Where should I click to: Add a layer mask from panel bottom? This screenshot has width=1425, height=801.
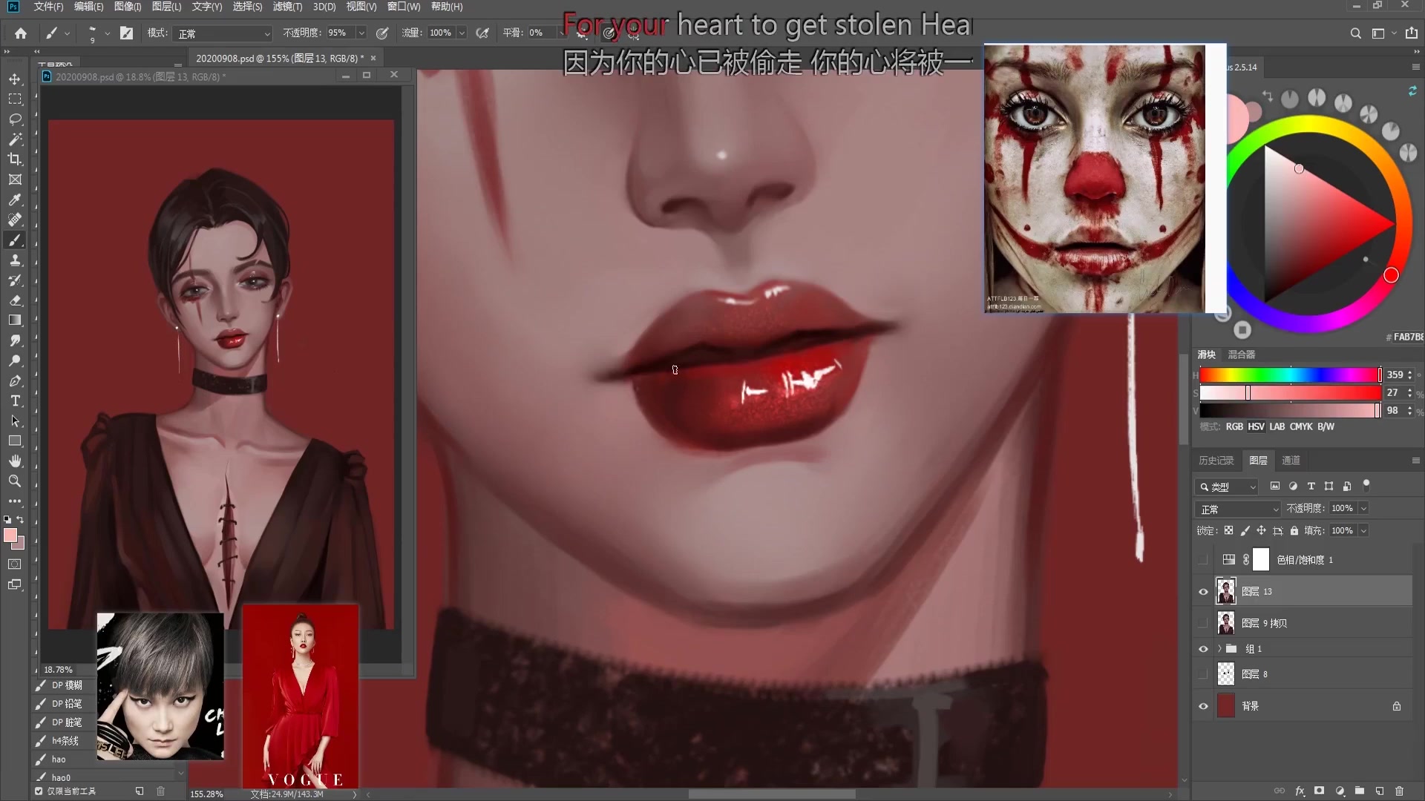tap(1319, 791)
